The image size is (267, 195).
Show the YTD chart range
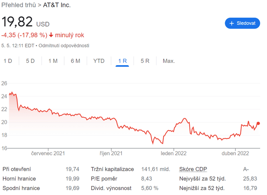(99, 61)
